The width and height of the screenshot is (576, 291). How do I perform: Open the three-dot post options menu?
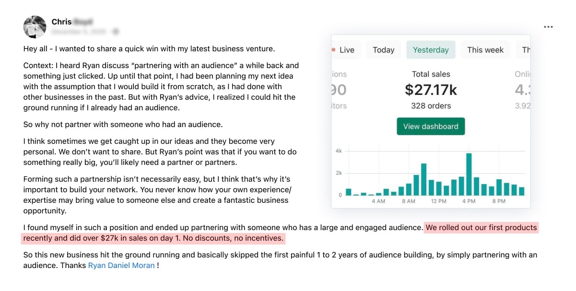[x=548, y=27]
